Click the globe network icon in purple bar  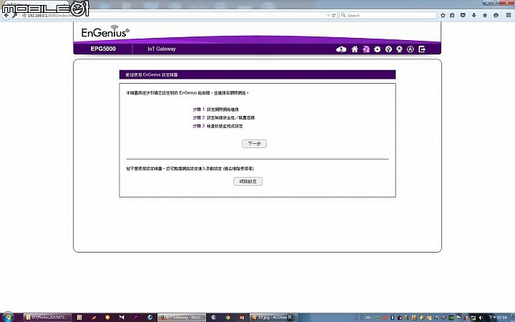click(388, 49)
